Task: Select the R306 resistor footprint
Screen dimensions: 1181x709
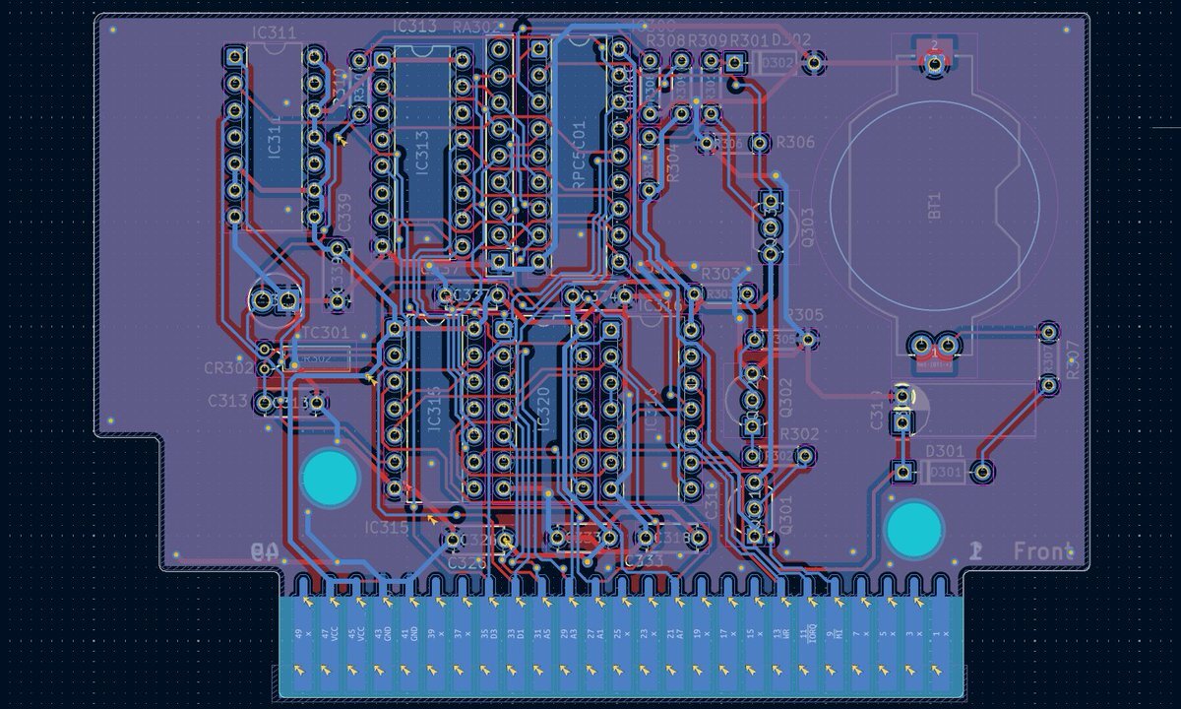Action: [732, 144]
